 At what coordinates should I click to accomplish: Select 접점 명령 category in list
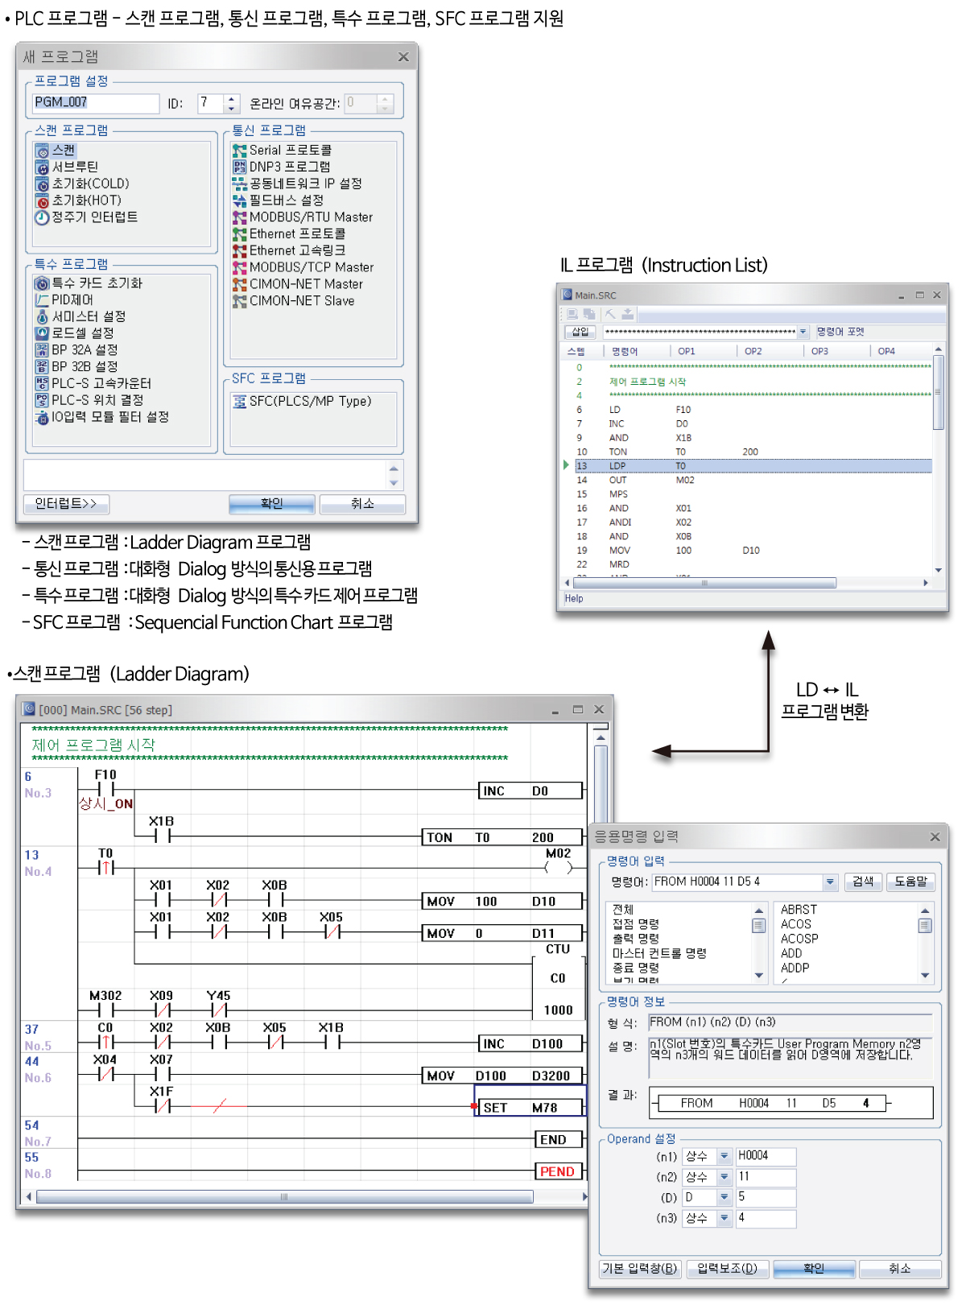click(x=636, y=924)
